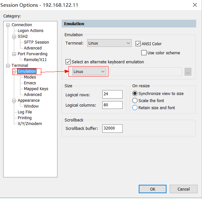Collapse the SSH2 tree node

14,37
